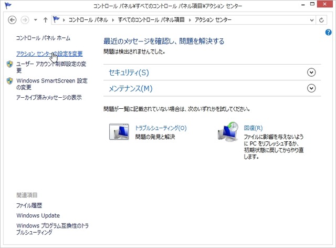Click the troubleshooting monitor icon
The image size is (336, 248).
click(119, 132)
